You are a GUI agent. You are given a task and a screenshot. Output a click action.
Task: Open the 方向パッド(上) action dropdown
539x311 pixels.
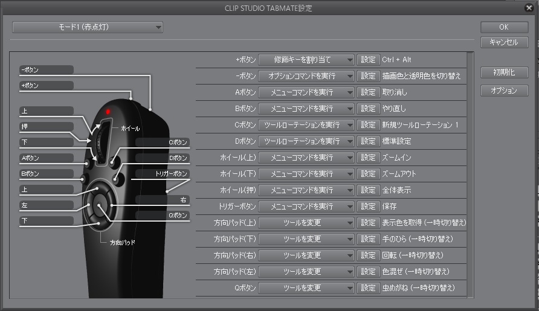tap(306, 223)
